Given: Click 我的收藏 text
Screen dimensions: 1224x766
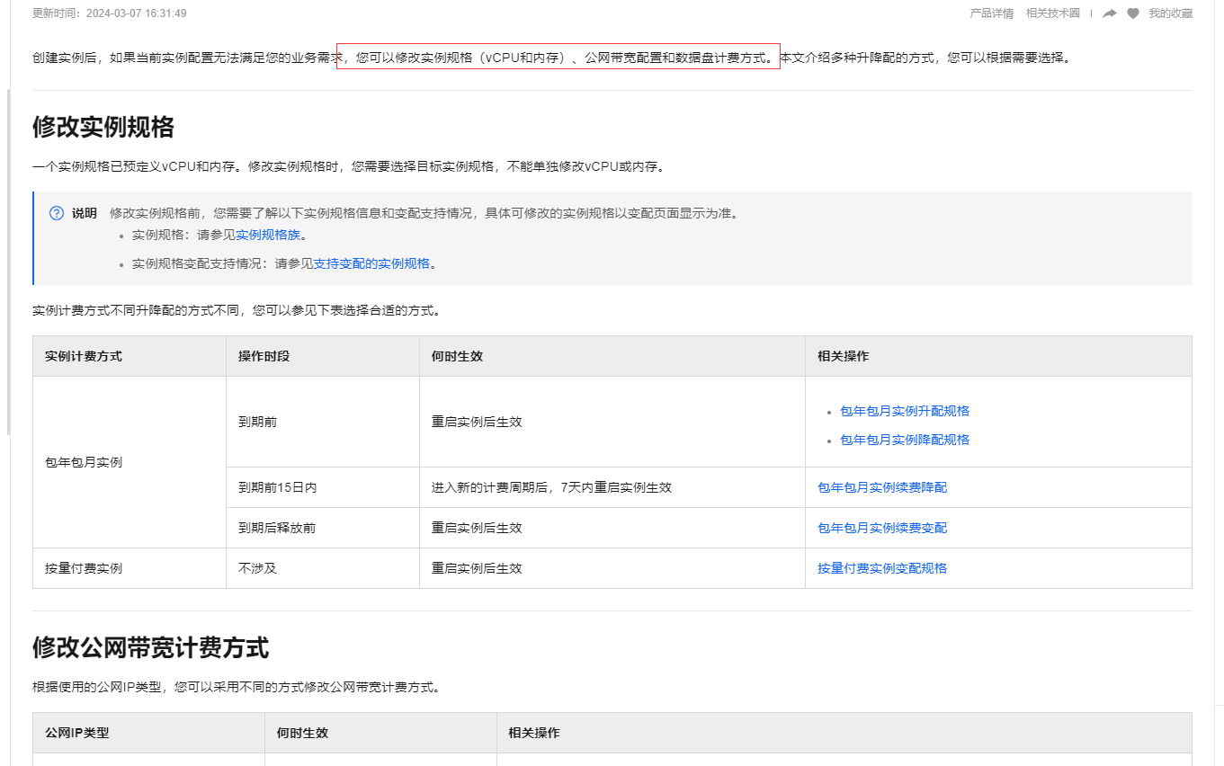Looking at the screenshot, I should (1171, 13).
